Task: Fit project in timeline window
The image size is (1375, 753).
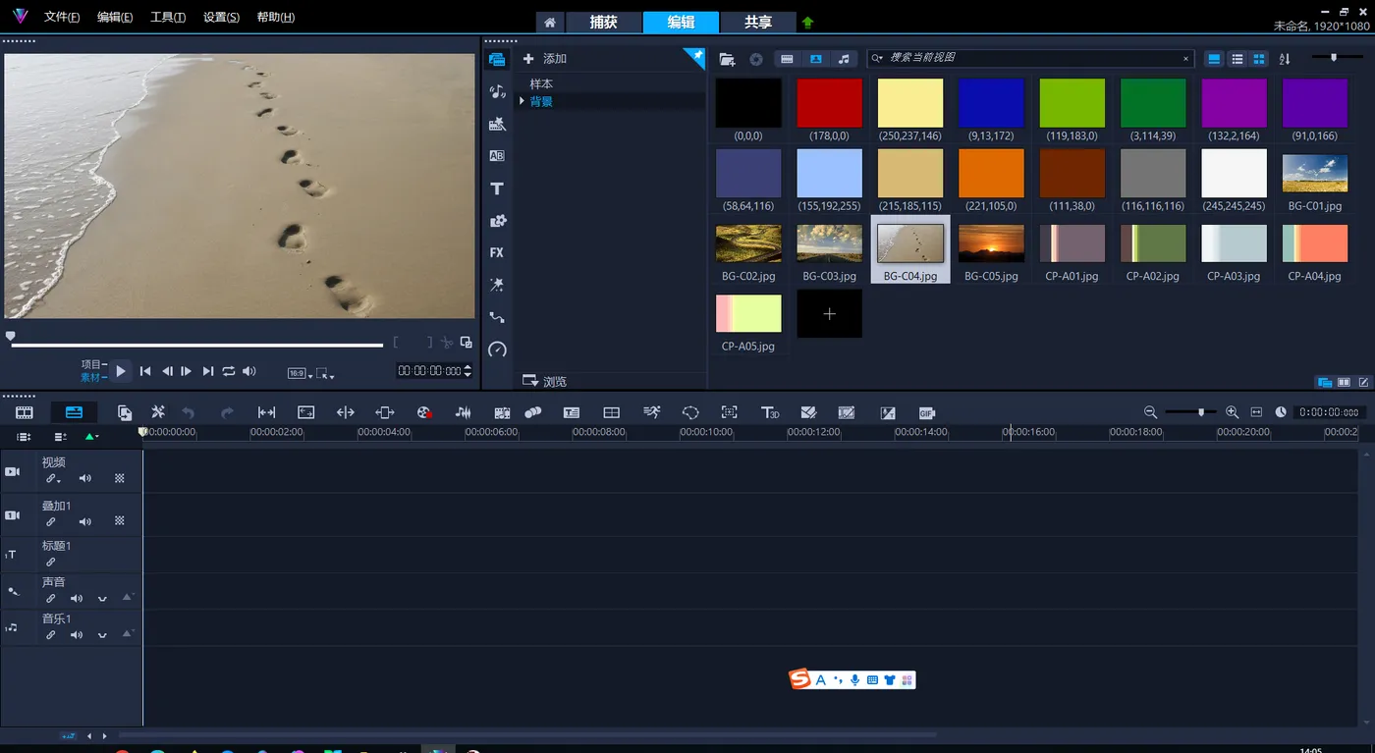Action: coord(1257,412)
